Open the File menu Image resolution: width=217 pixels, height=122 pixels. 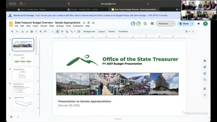(x=17, y=26)
